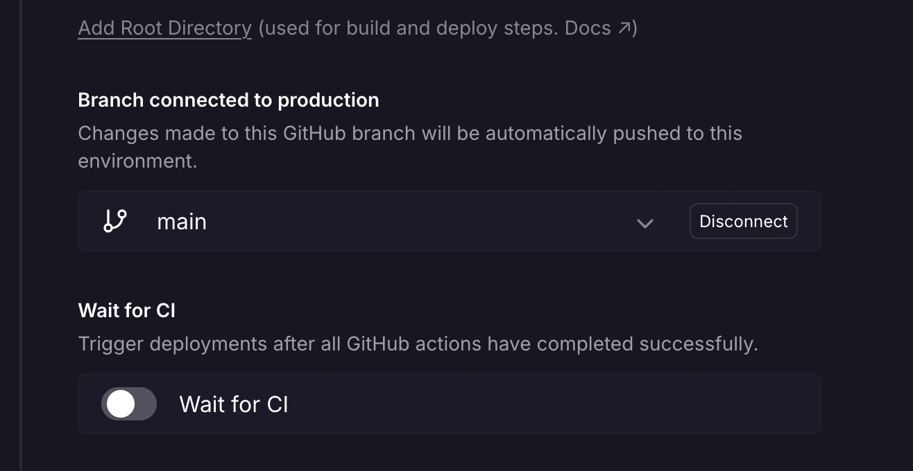The height and width of the screenshot is (471, 913).
Task: Click the bold "Wait for CI" section heading
Action: pyautogui.click(x=126, y=310)
